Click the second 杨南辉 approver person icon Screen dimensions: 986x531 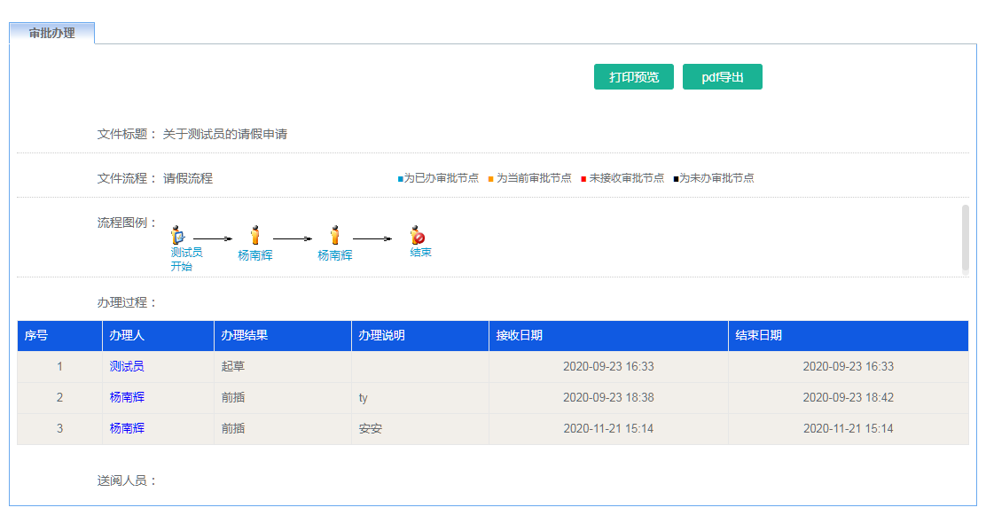334,235
